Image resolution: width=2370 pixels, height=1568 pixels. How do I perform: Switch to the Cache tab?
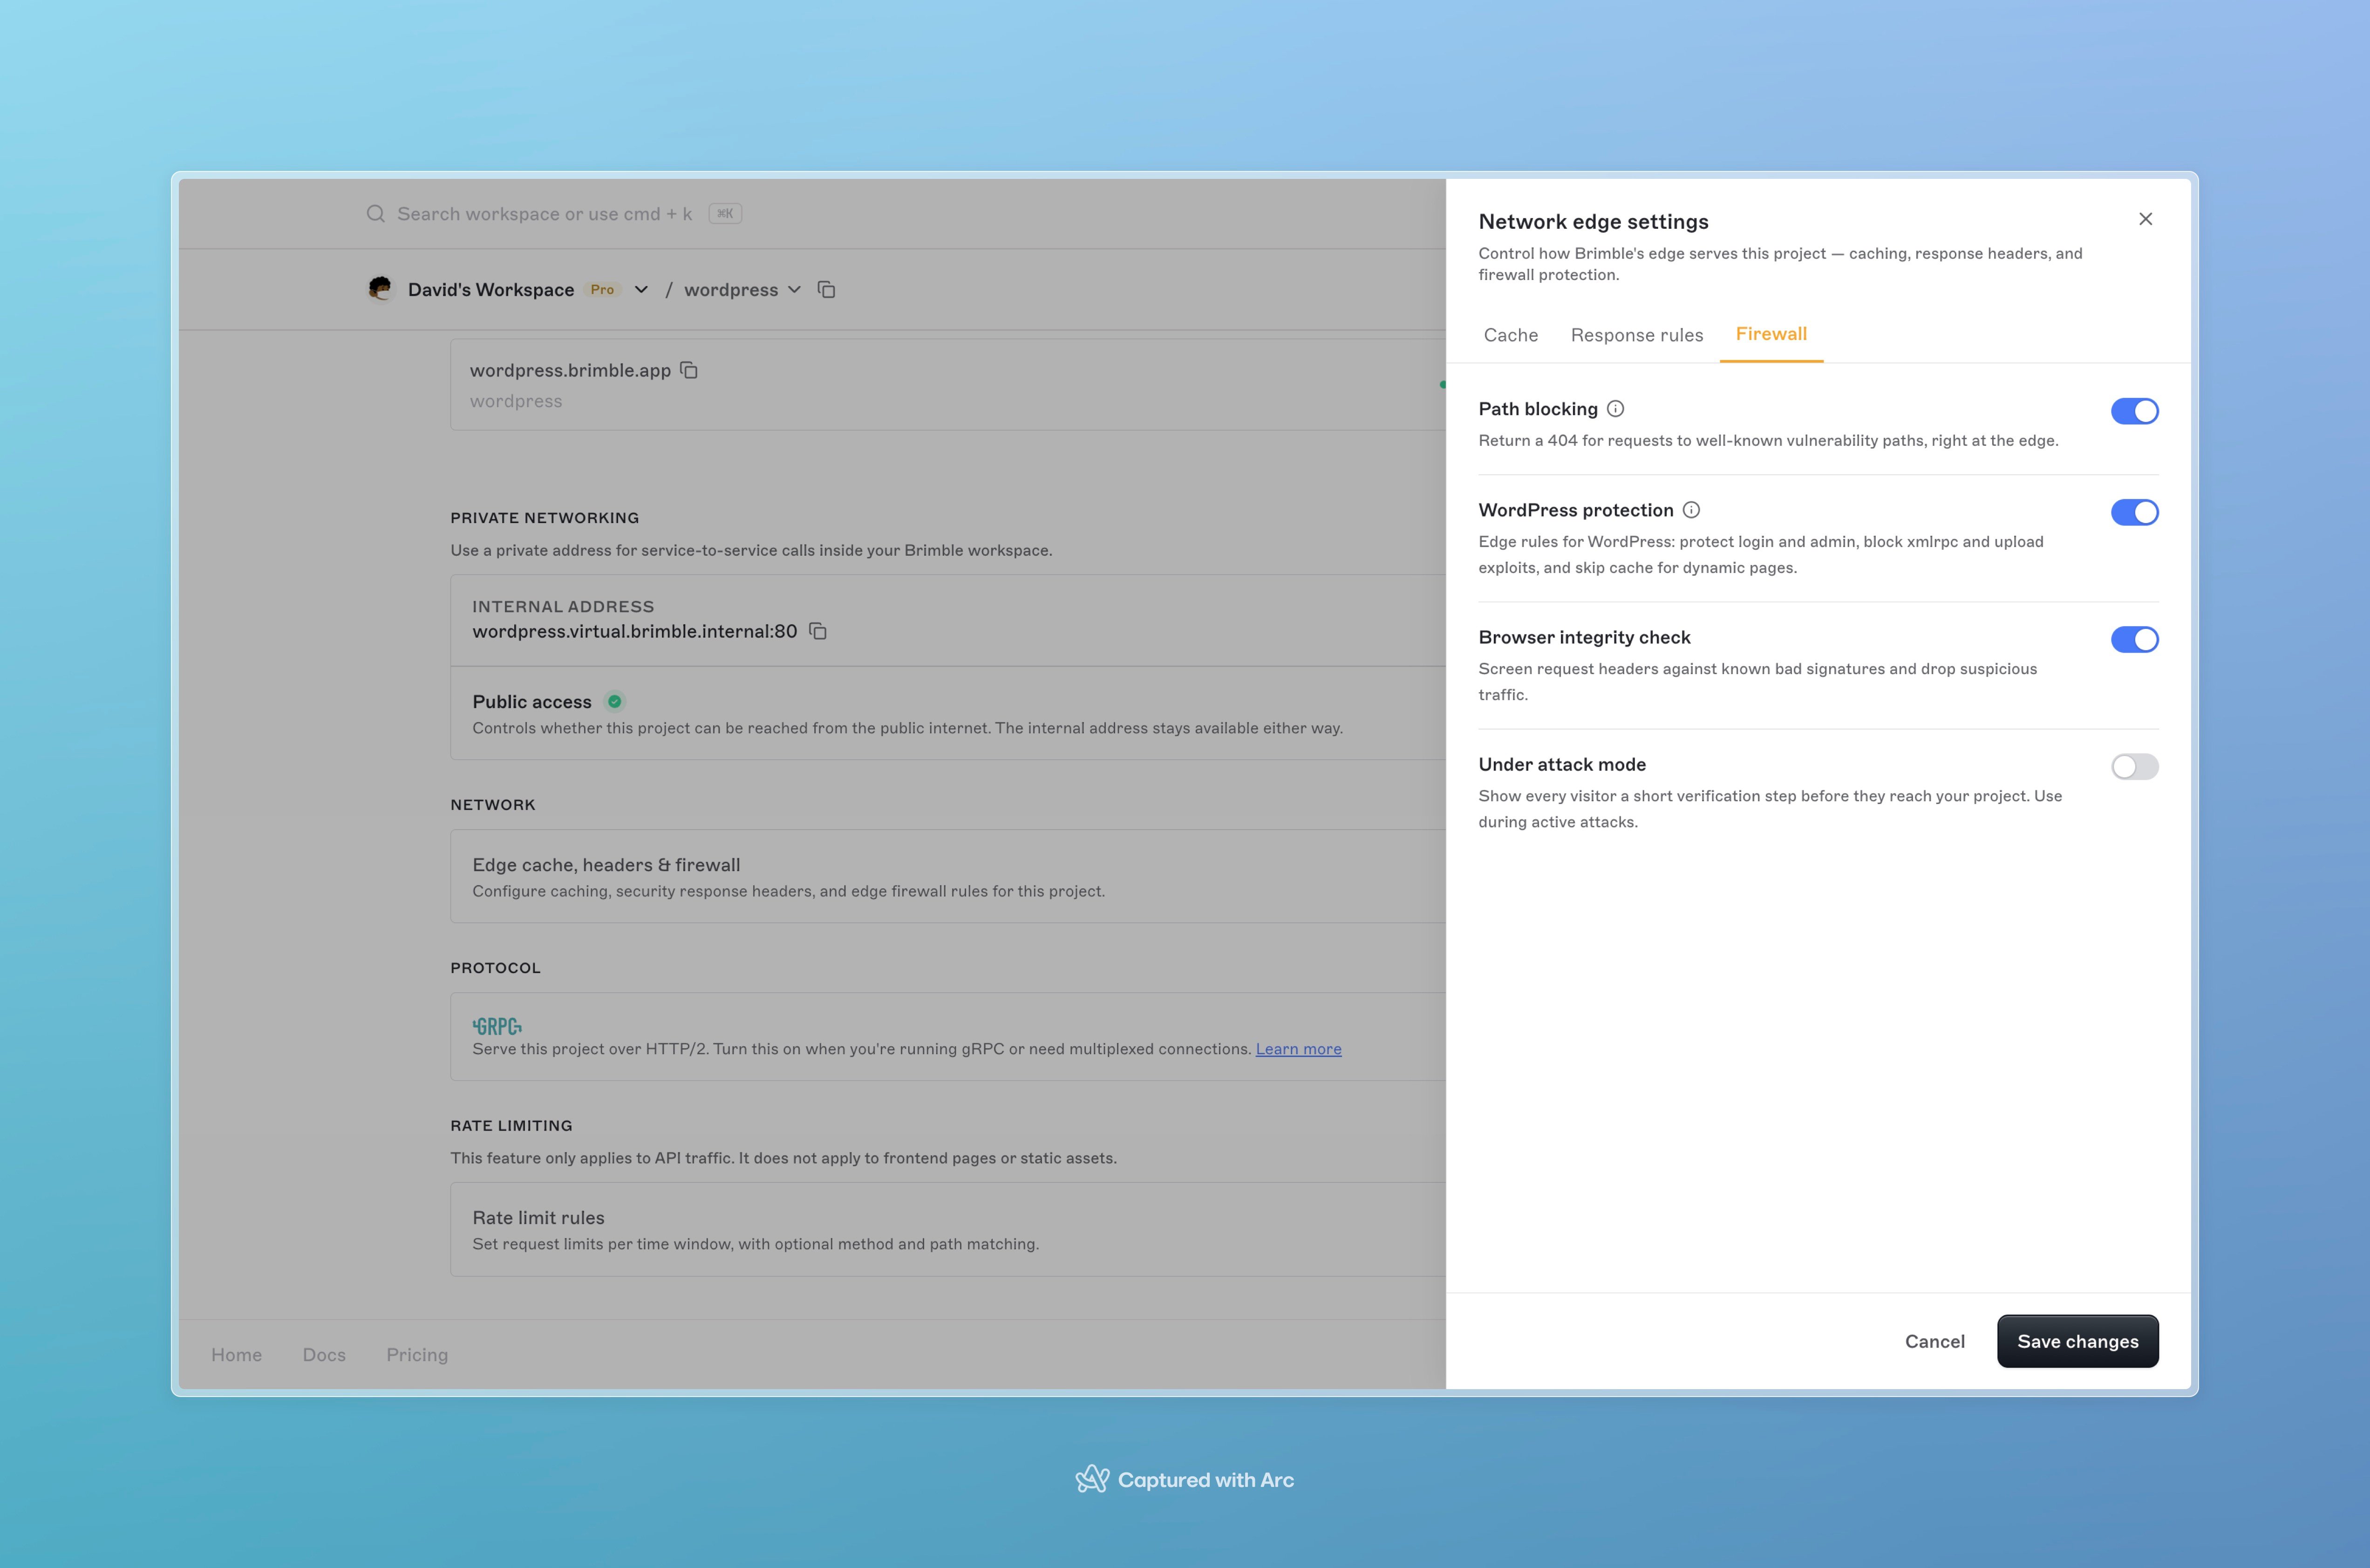(1510, 335)
